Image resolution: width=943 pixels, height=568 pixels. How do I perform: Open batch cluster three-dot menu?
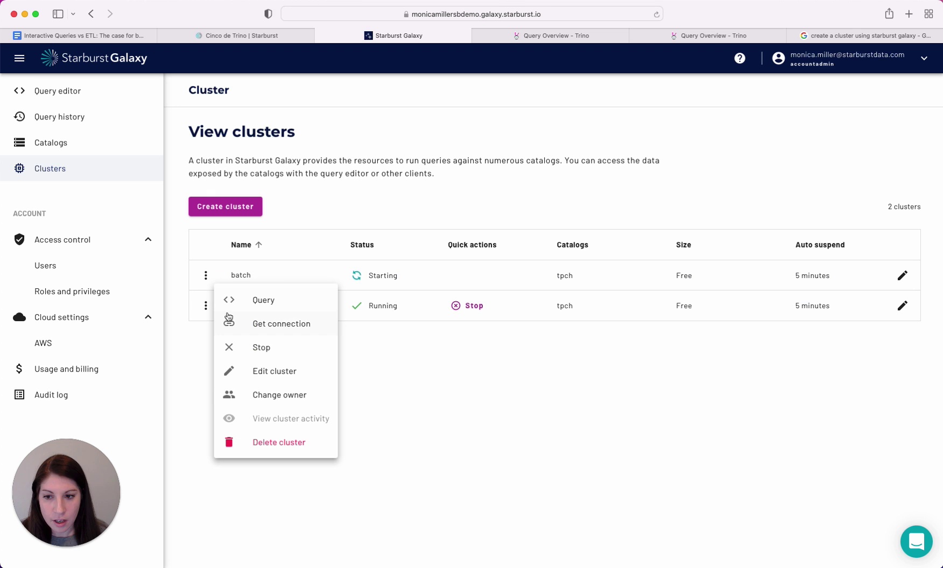pyautogui.click(x=206, y=275)
